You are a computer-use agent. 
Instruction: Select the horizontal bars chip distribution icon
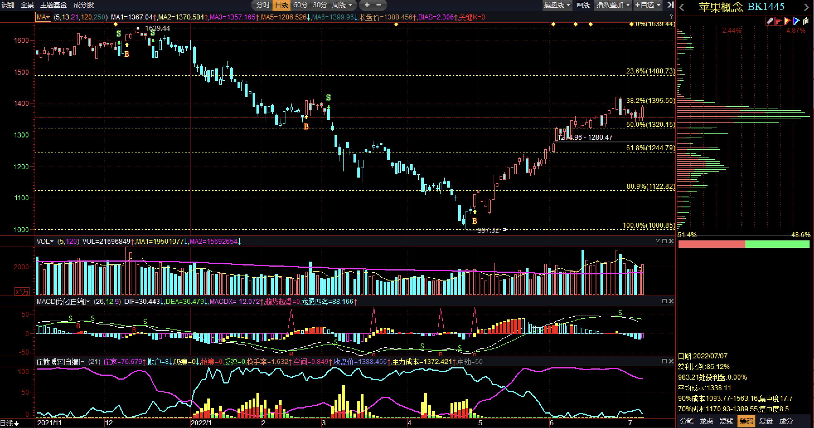[x=779, y=21]
